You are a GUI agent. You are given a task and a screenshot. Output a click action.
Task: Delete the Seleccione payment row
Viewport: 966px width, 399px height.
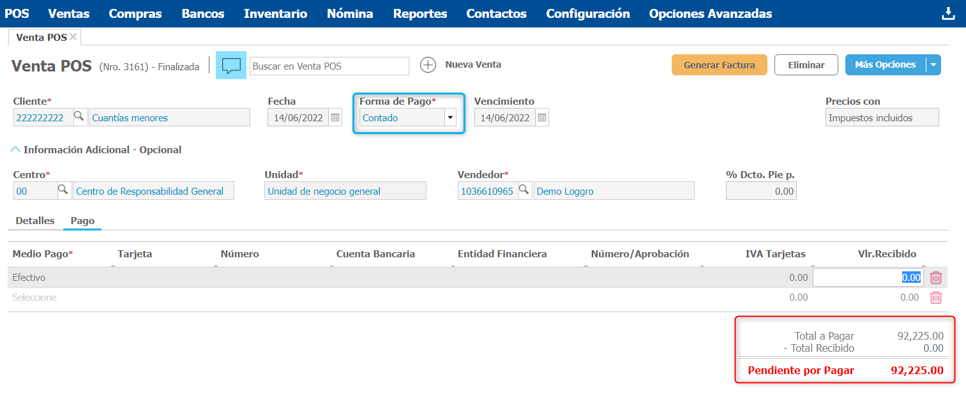(936, 297)
